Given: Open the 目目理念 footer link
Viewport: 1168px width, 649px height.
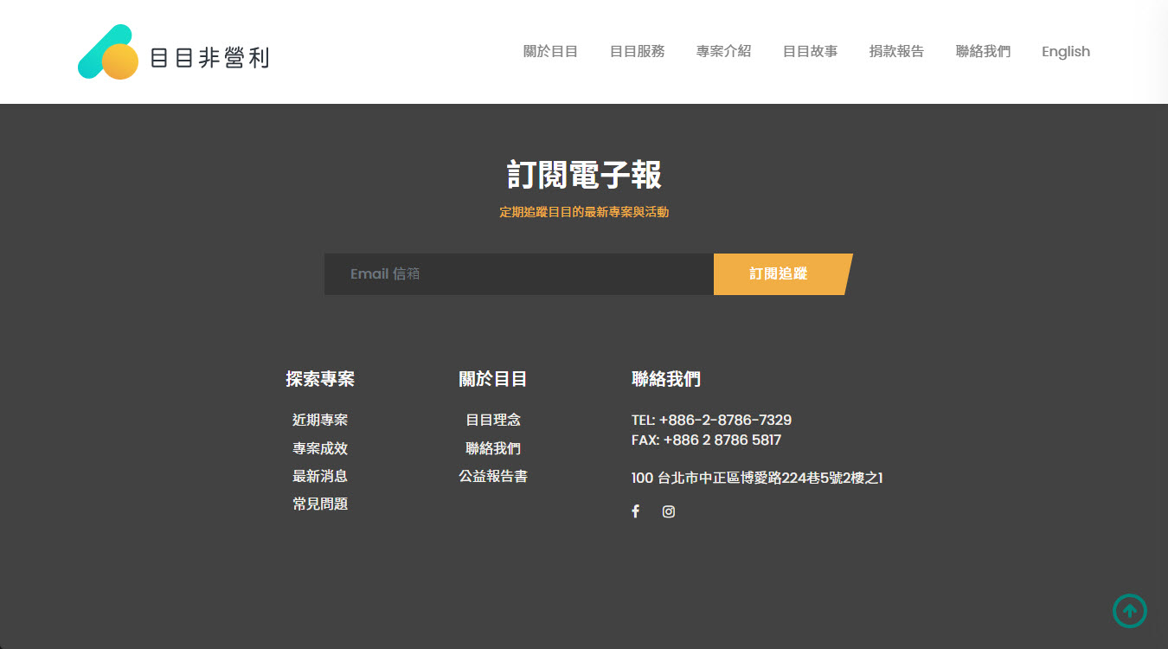Looking at the screenshot, I should click(x=493, y=421).
